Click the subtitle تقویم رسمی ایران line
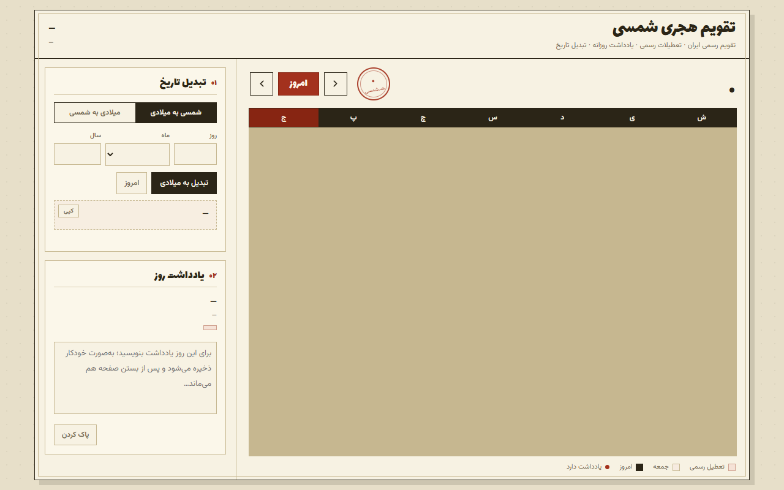 tap(646, 45)
